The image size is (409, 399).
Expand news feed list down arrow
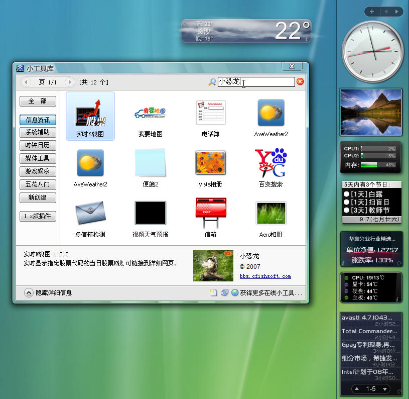[385, 389]
